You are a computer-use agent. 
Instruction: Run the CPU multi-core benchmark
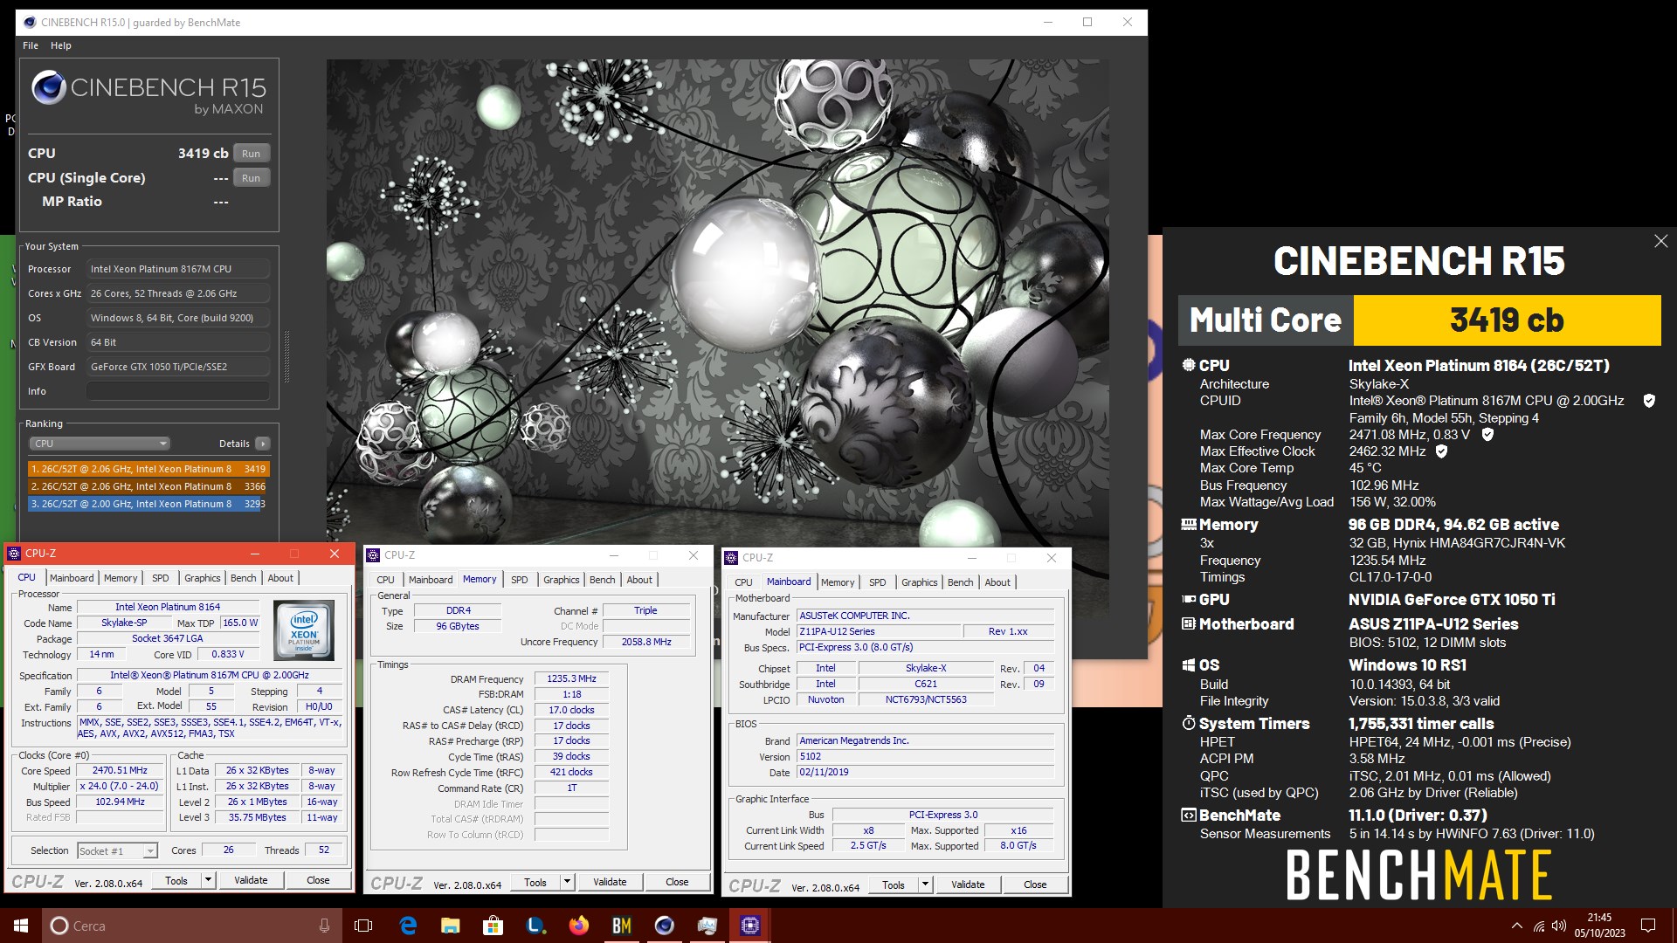point(251,153)
